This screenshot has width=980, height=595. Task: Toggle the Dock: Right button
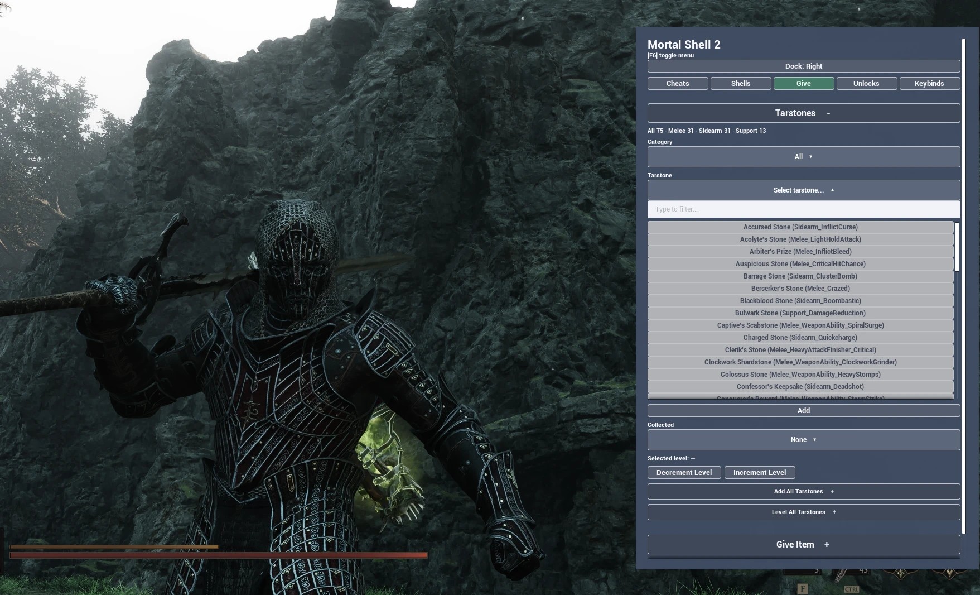[x=804, y=66]
